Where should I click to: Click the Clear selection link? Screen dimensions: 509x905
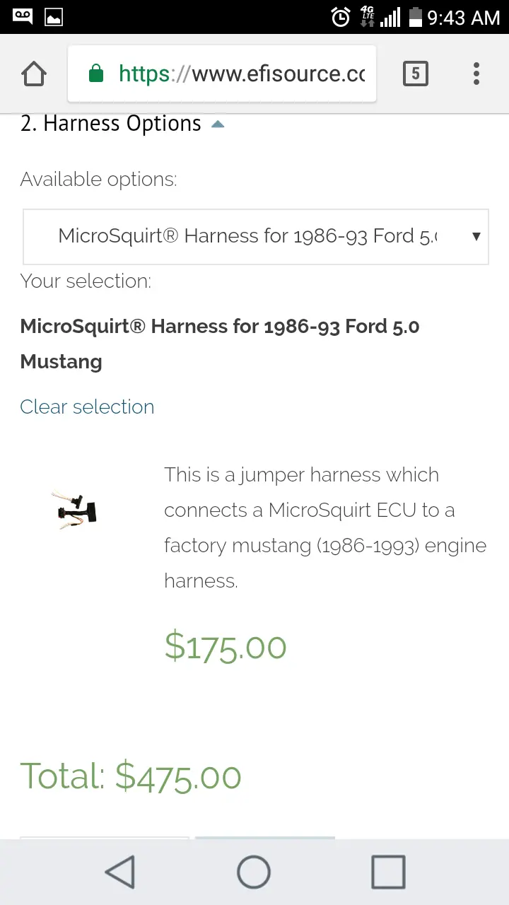pyautogui.click(x=87, y=407)
